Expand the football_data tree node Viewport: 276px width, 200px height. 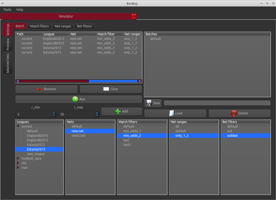click(x=18, y=159)
